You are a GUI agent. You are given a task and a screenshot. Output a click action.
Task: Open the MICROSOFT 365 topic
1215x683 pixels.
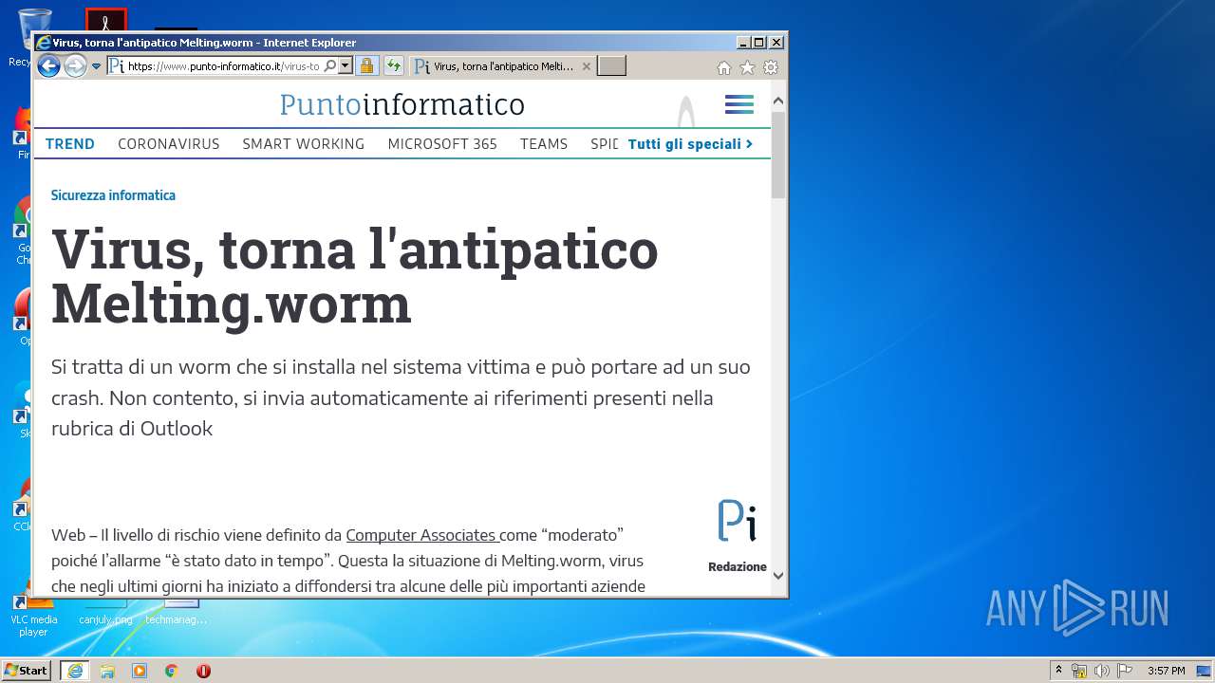coord(442,144)
